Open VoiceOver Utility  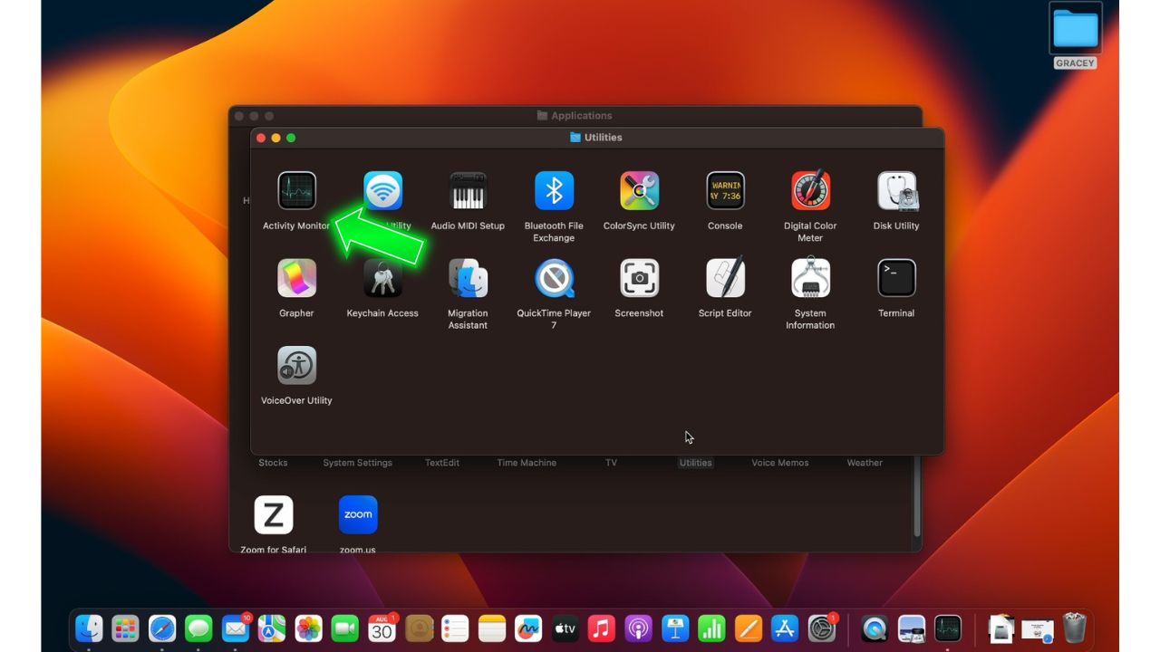[x=296, y=365]
